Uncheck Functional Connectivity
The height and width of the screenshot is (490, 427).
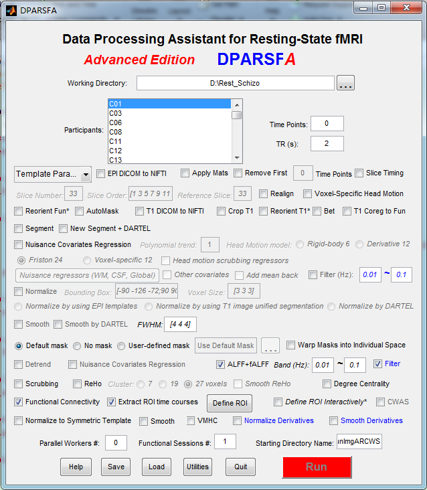(19, 402)
